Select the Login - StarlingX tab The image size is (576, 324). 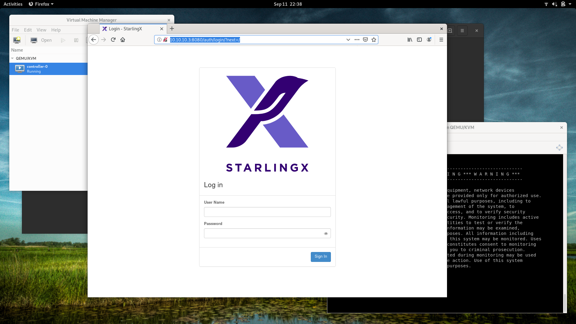(x=133, y=29)
